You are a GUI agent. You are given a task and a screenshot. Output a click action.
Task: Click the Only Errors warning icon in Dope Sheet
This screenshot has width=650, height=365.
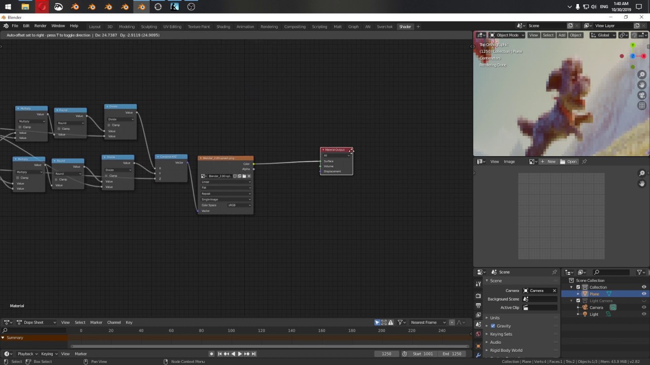tap(391, 322)
